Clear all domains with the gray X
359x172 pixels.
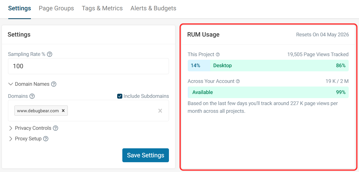coord(160,111)
